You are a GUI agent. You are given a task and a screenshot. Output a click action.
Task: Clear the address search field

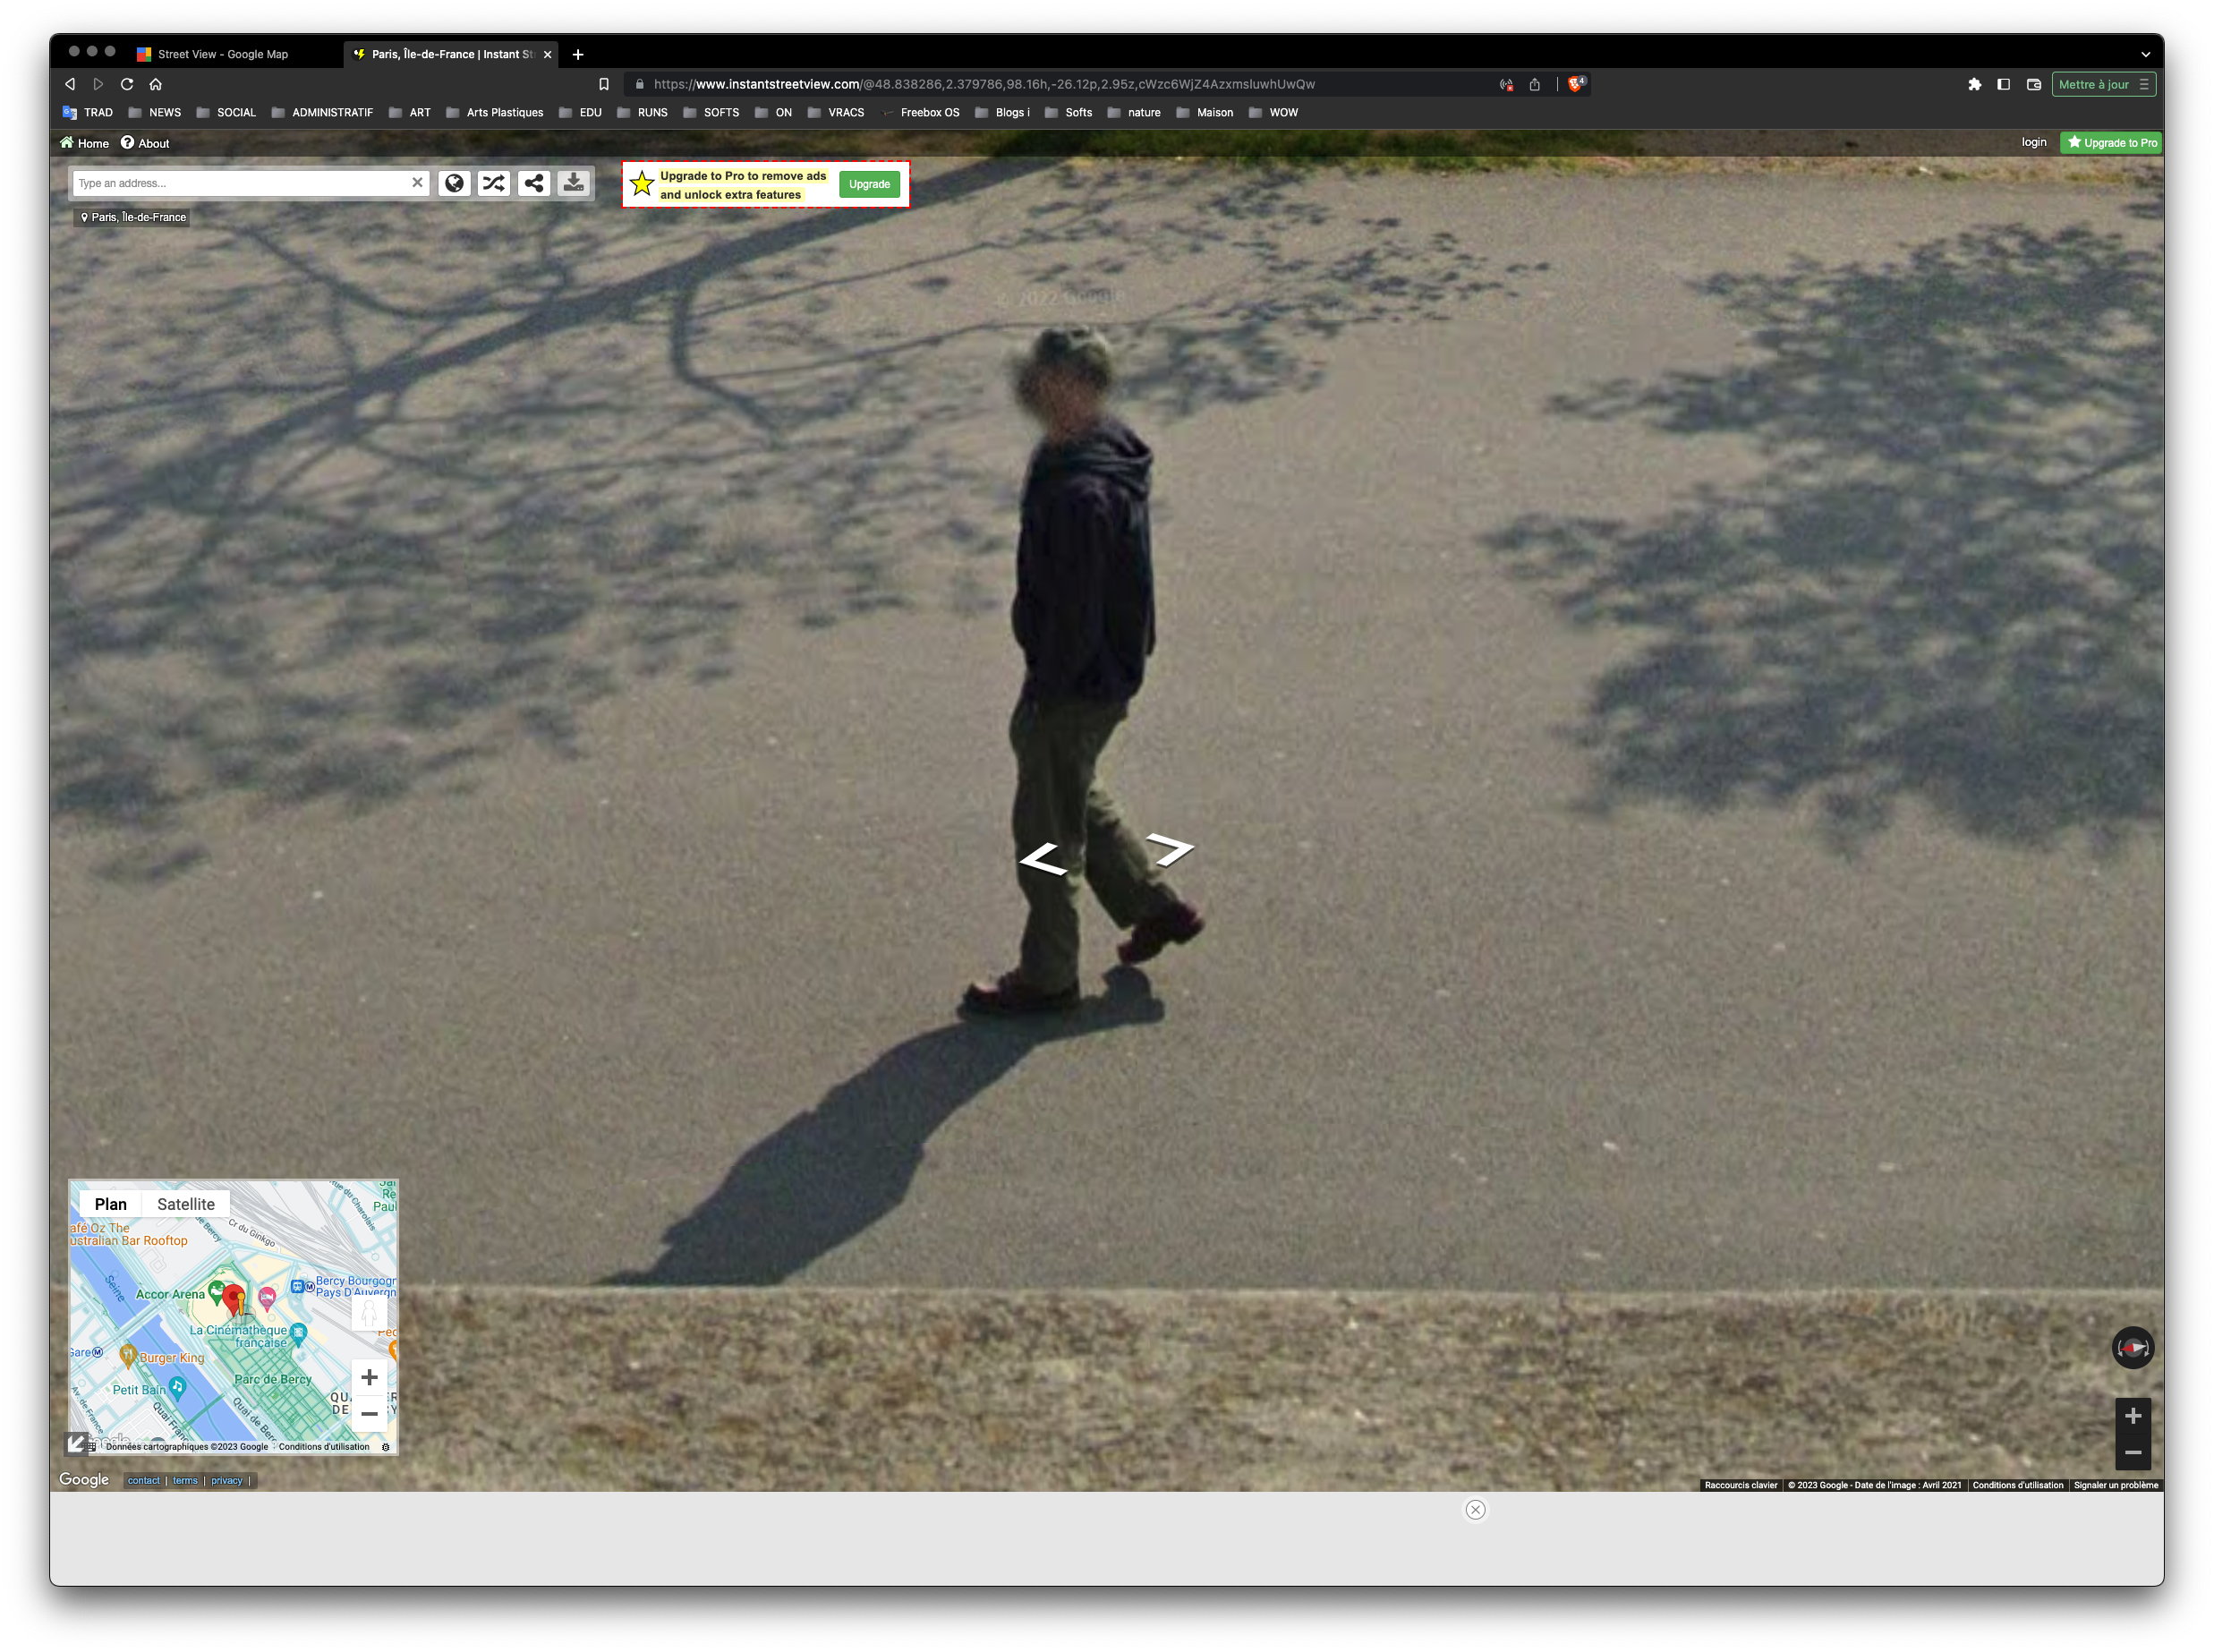pyautogui.click(x=417, y=183)
